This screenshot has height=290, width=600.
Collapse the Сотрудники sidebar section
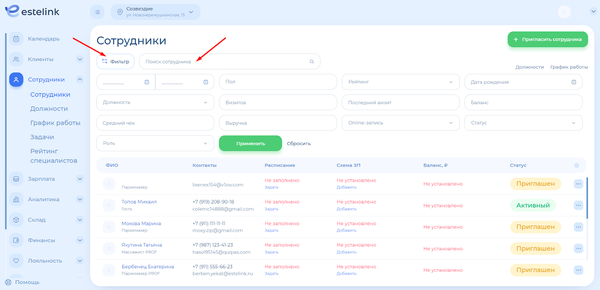(79, 79)
